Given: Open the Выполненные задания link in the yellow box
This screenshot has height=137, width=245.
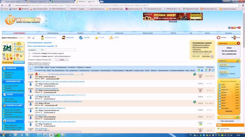Looking at the screenshot, I should [201, 47].
